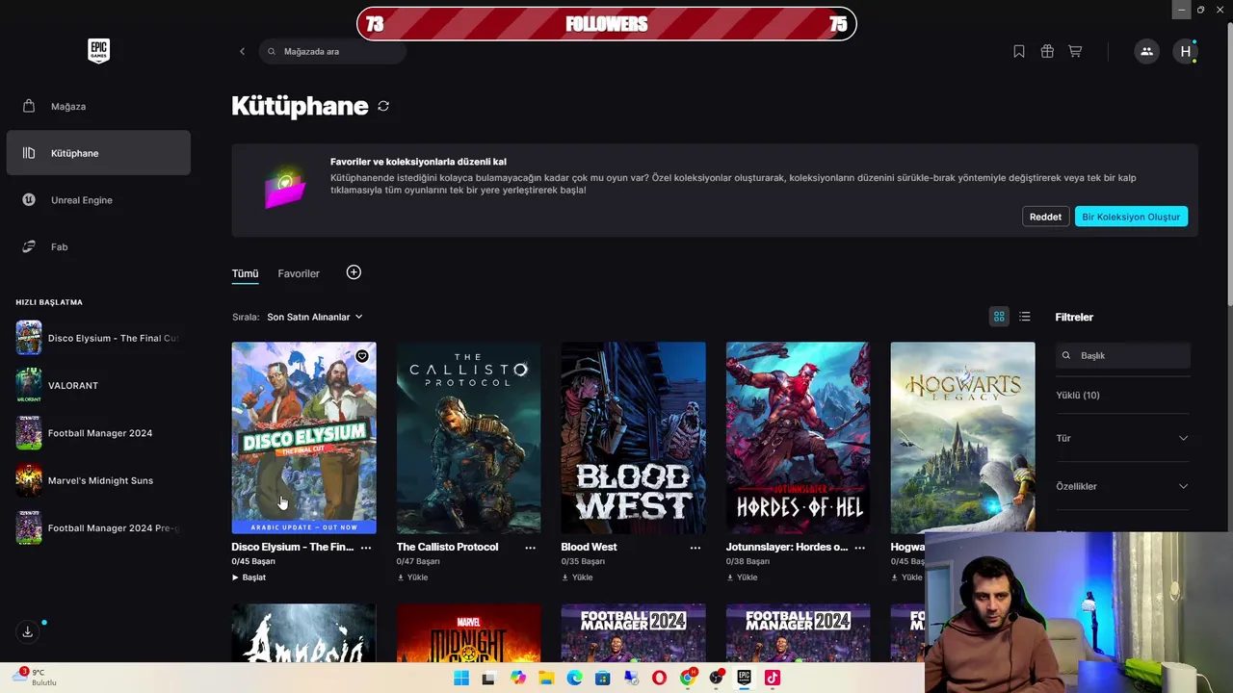Refresh the Kütüphane library
This screenshot has width=1233, height=693.
click(383, 106)
